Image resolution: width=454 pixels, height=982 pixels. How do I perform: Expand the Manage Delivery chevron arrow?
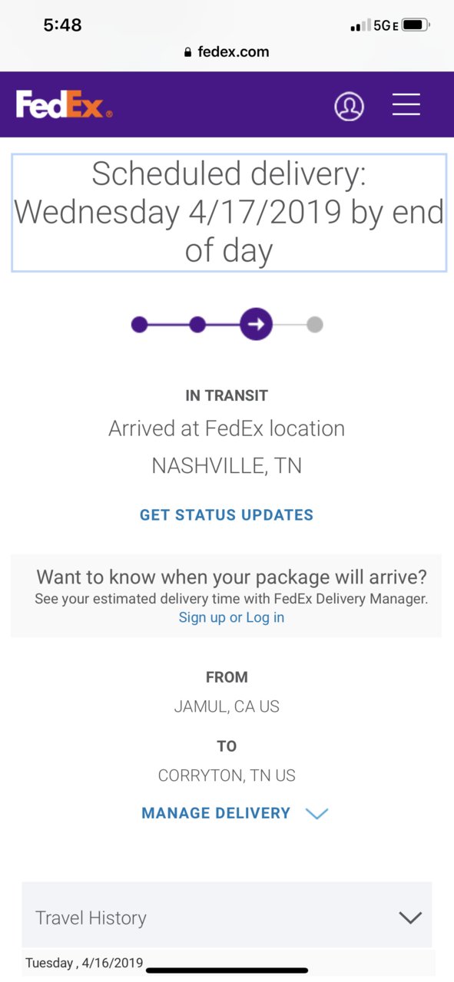pyautogui.click(x=316, y=814)
